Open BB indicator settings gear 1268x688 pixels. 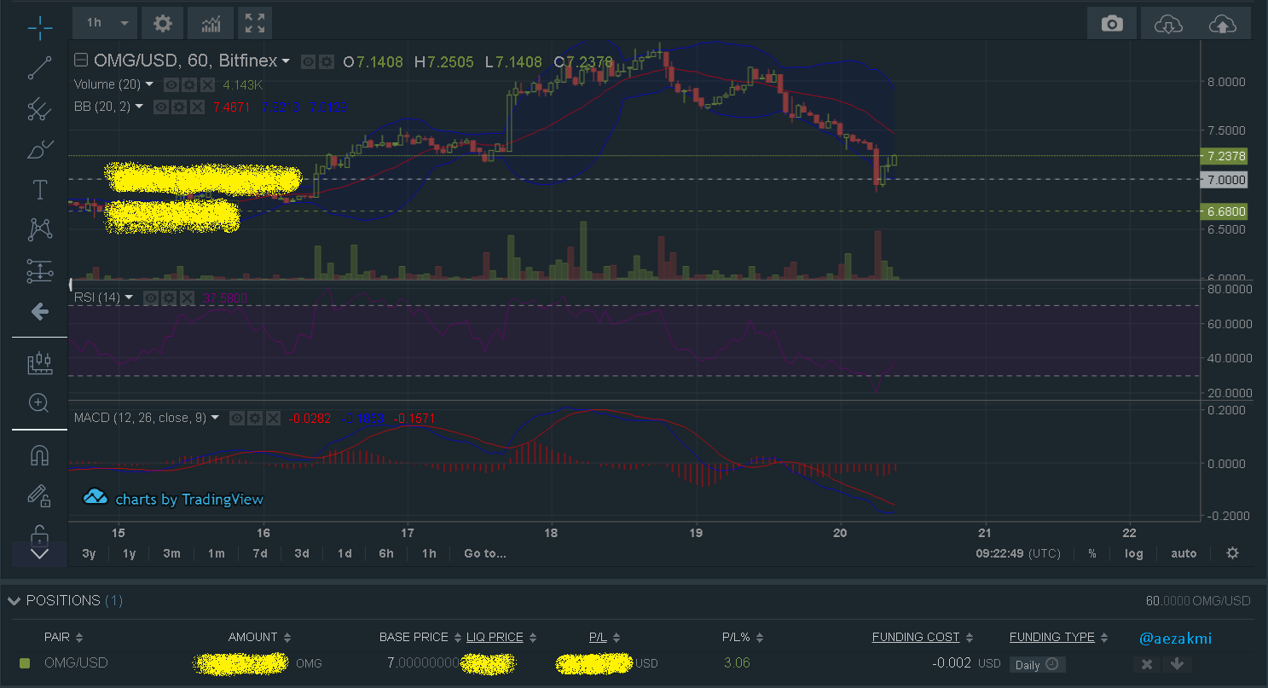point(179,107)
